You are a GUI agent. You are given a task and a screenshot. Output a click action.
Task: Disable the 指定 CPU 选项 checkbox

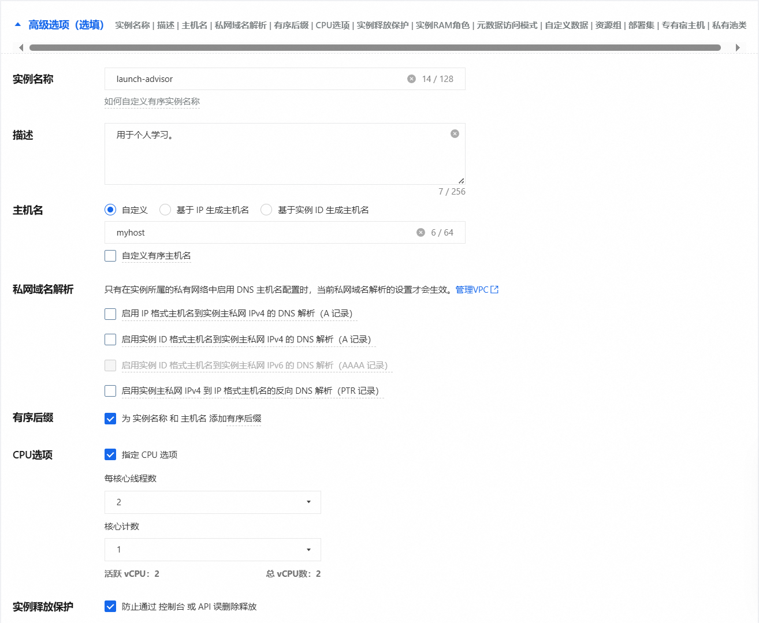(110, 454)
